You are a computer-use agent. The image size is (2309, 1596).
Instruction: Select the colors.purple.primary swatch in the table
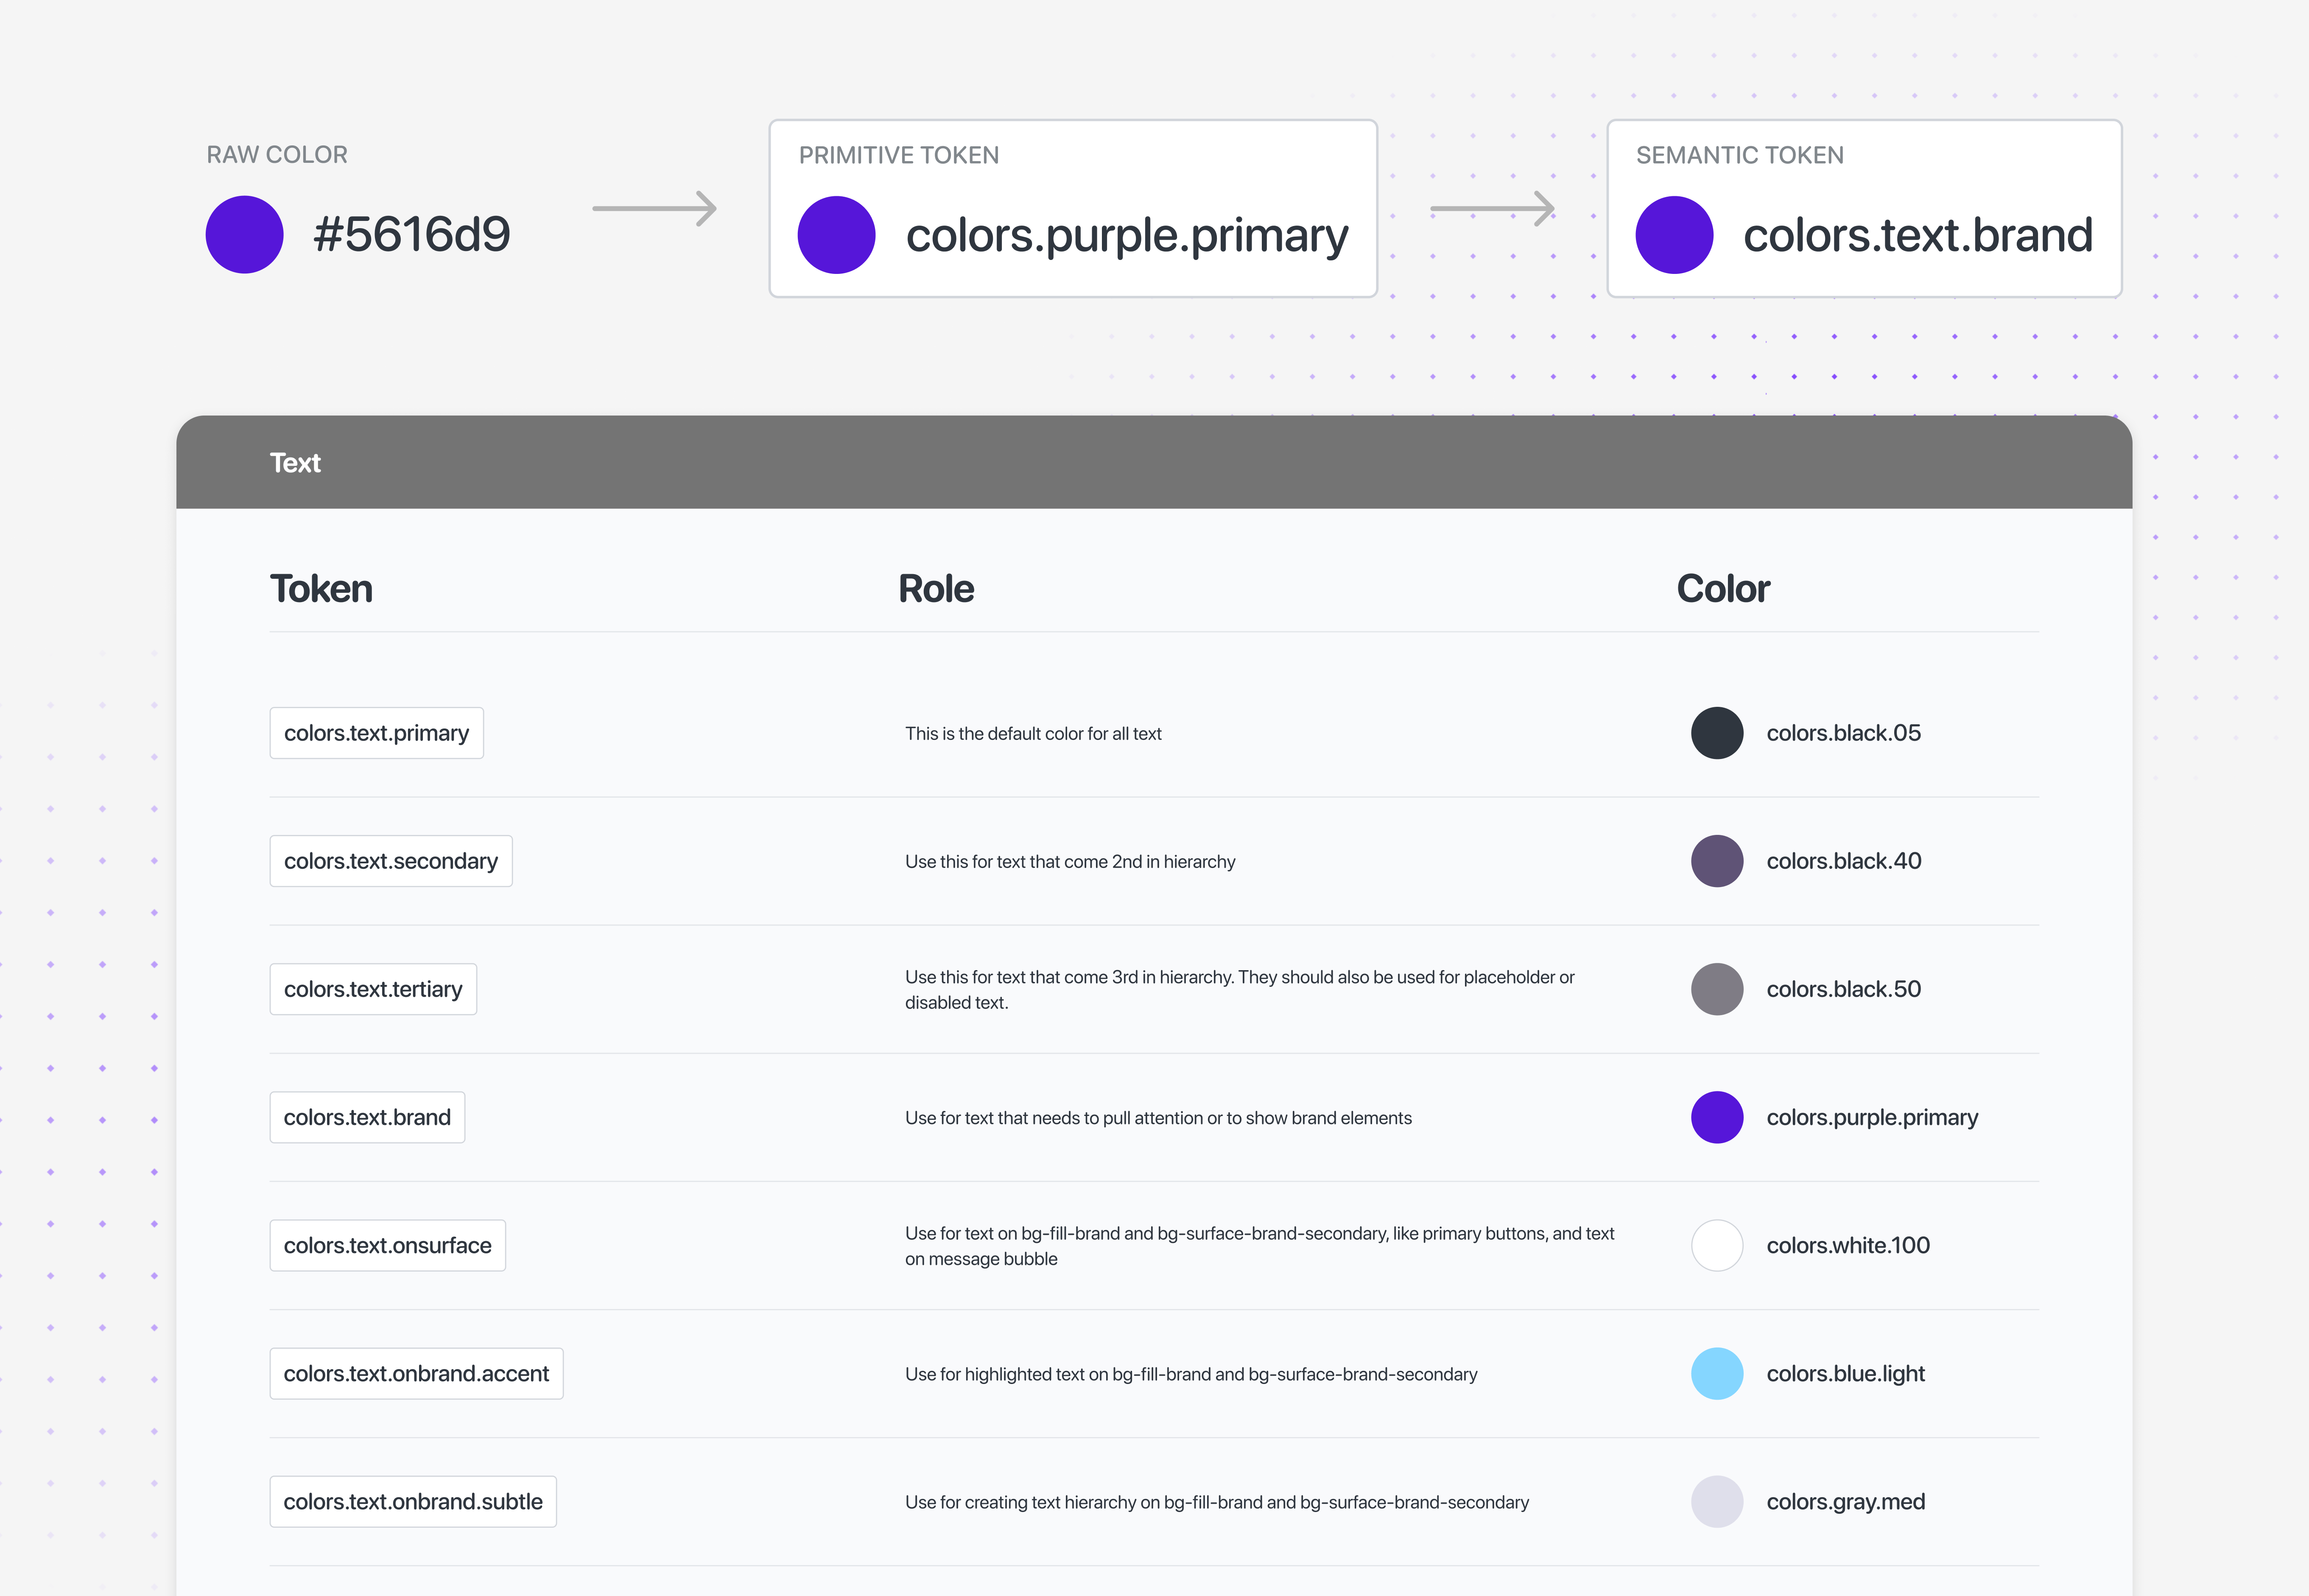coord(1717,1117)
